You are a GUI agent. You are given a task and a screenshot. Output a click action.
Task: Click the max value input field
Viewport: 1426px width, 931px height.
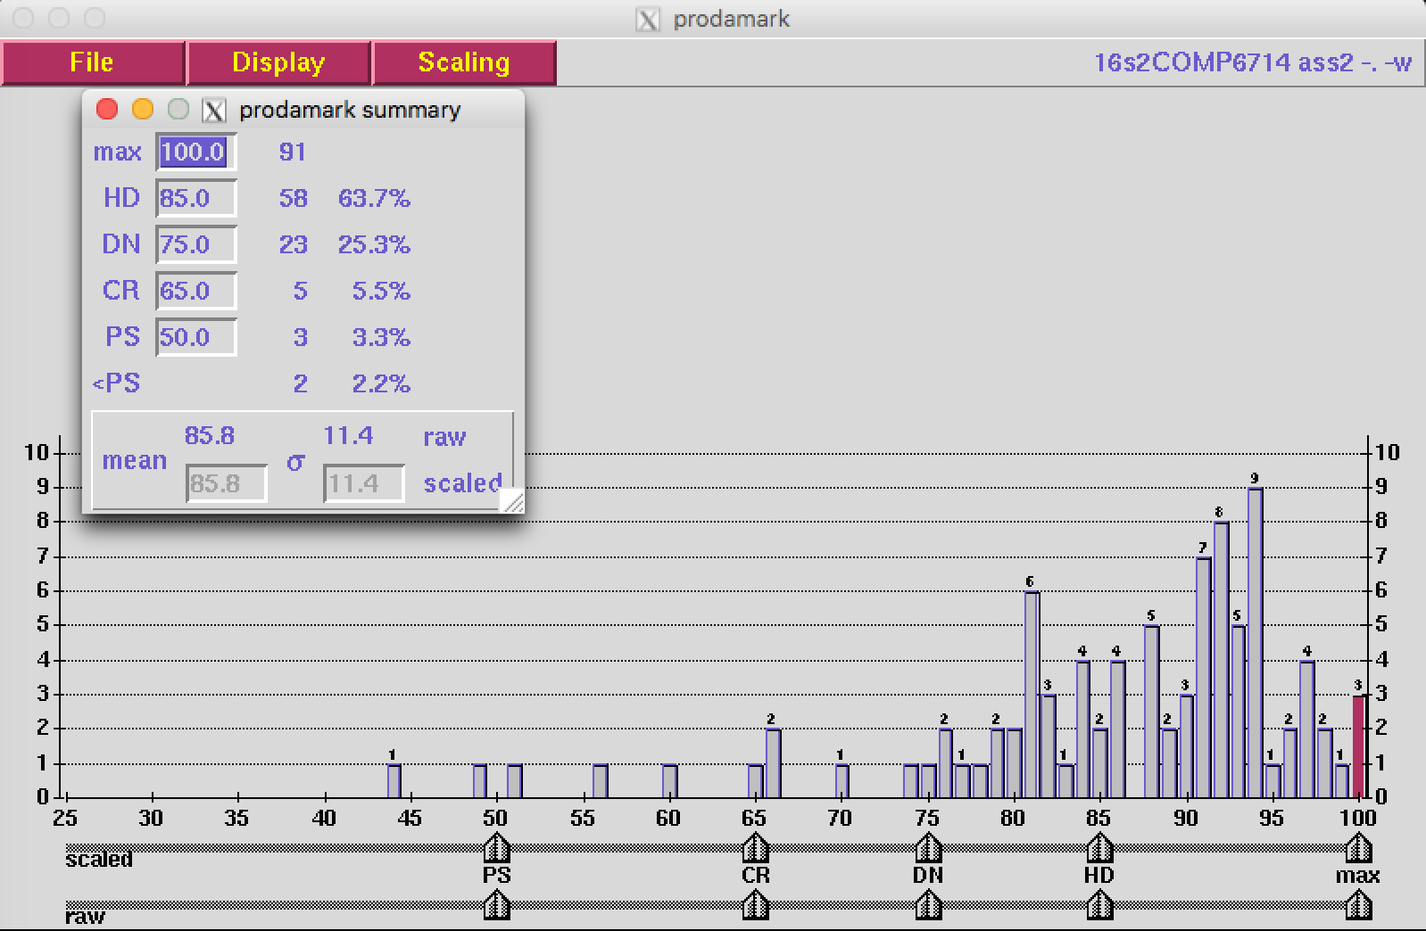click(x=196, y=152)
